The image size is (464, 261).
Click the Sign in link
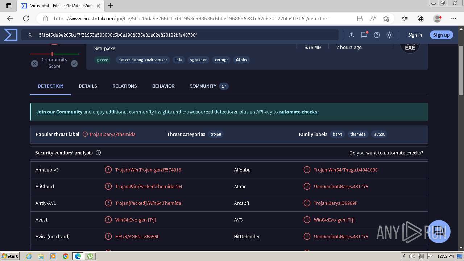tap(415, 35)
